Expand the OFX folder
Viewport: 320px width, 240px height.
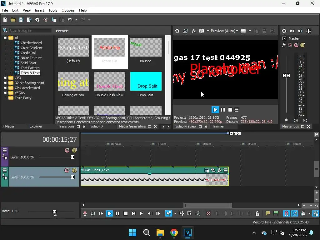pos(5,78)
